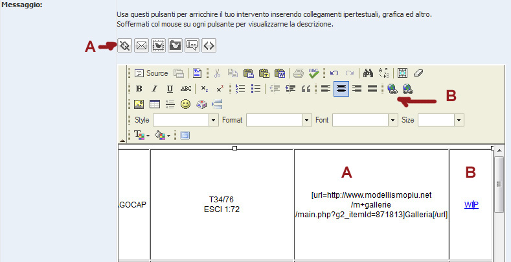Screen dimensions: 511x262
Task: Click the Copy icon
Action: (x=233, y=73)
